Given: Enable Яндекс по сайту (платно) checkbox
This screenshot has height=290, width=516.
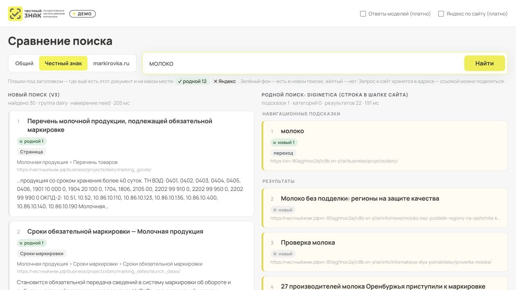Looking at the screenshot, I should 441,14.
